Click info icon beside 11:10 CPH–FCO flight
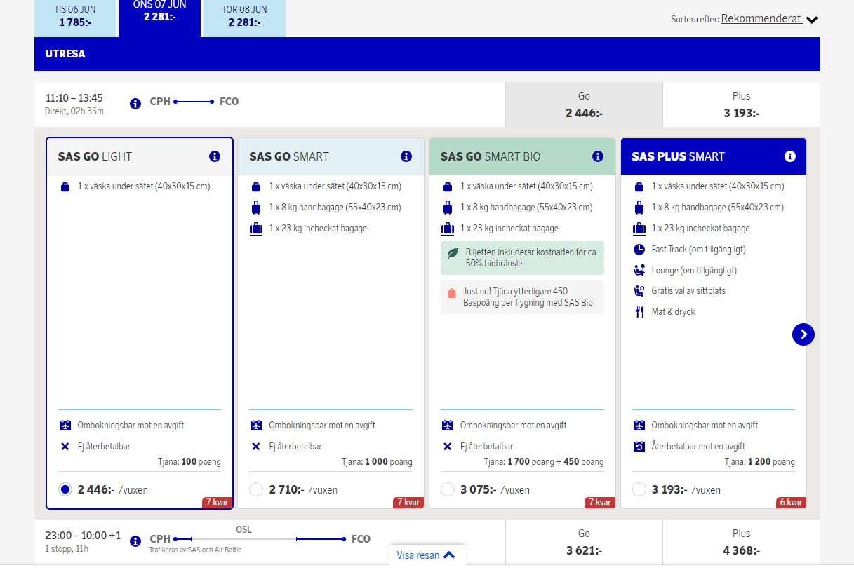854x570 pixels. [x=135, y=104]
